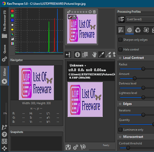154x152 pixels.
Task: Put image in processing queue icon
Action: pyautogui.click(x=76, y=147)
